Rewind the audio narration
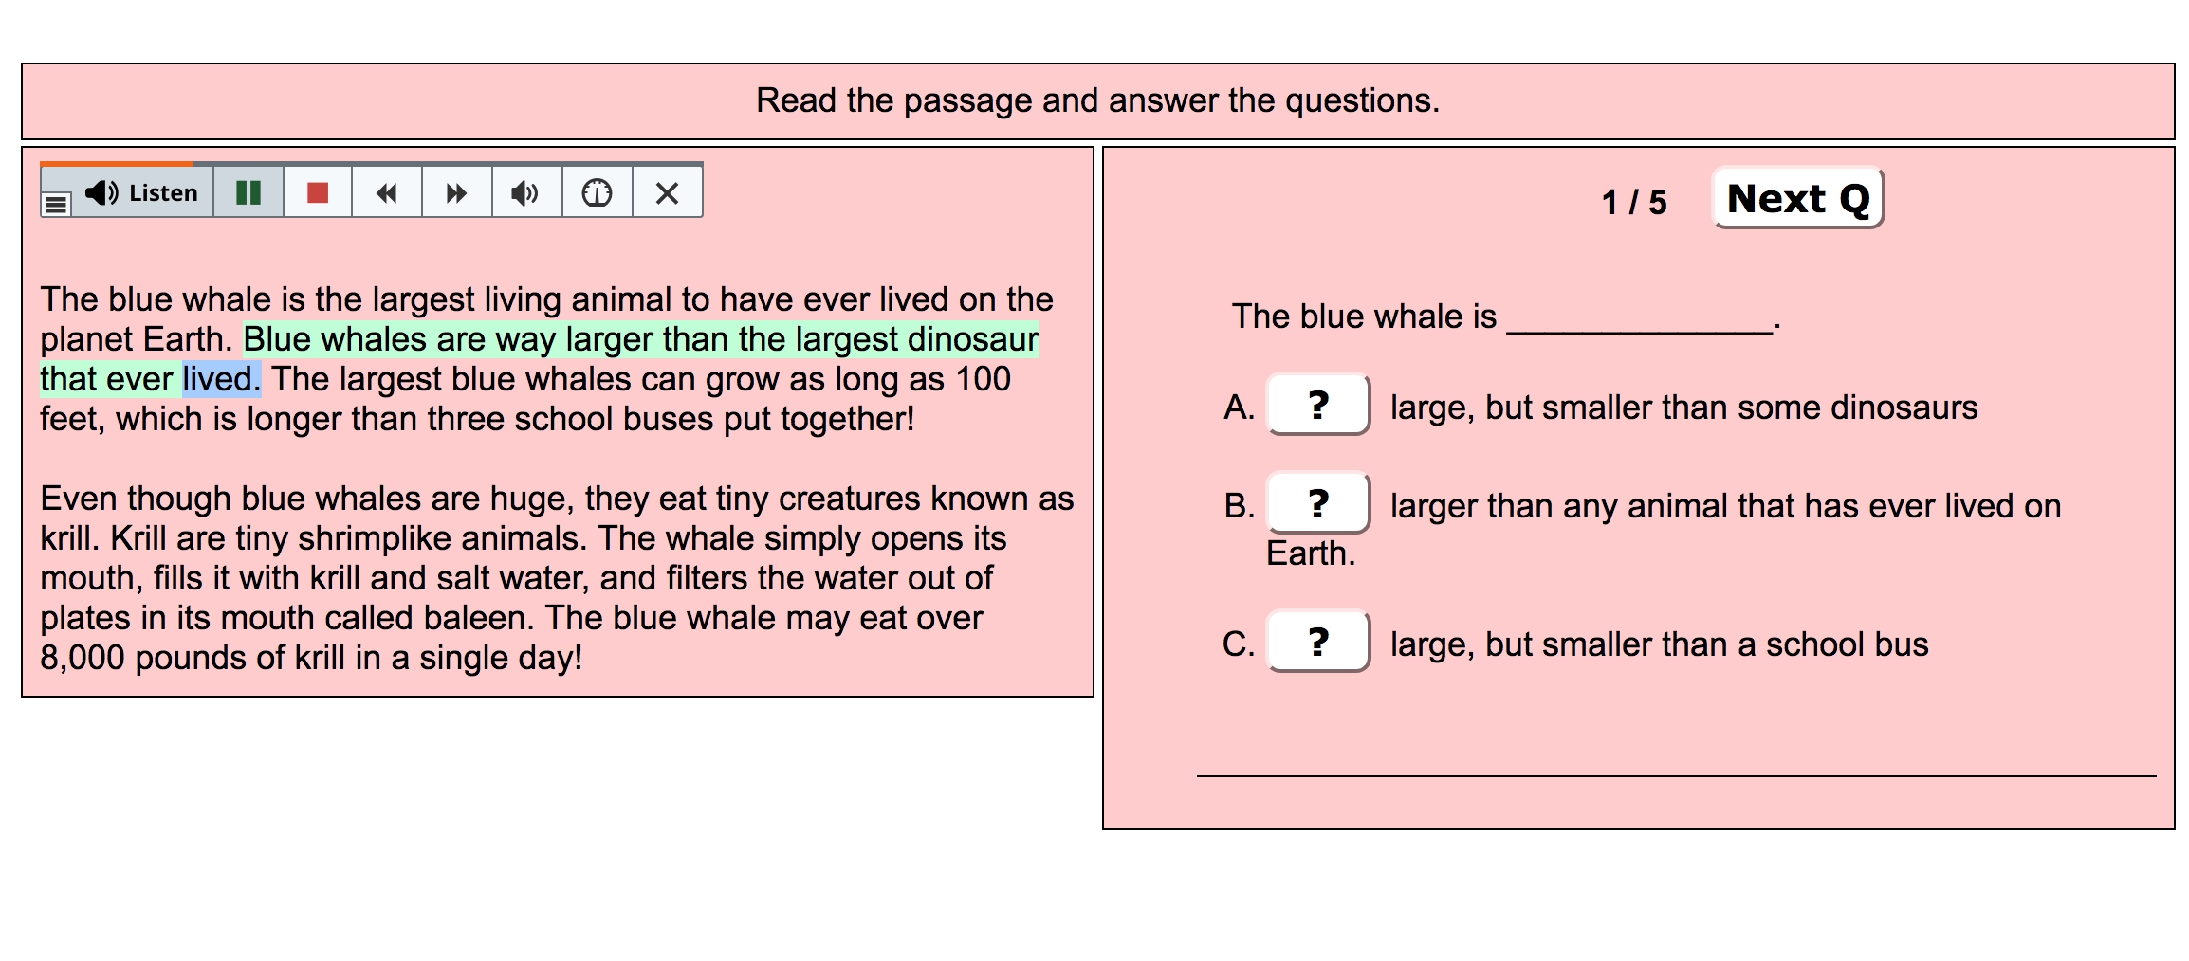The height and width of the screenshot is (961, 2189). (x=387, y=192)
